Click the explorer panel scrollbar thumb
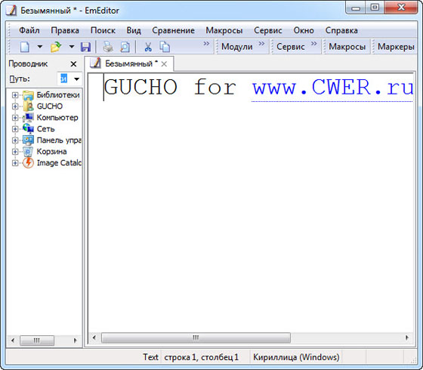The image size is (423, 370). (x=37, y=341)
